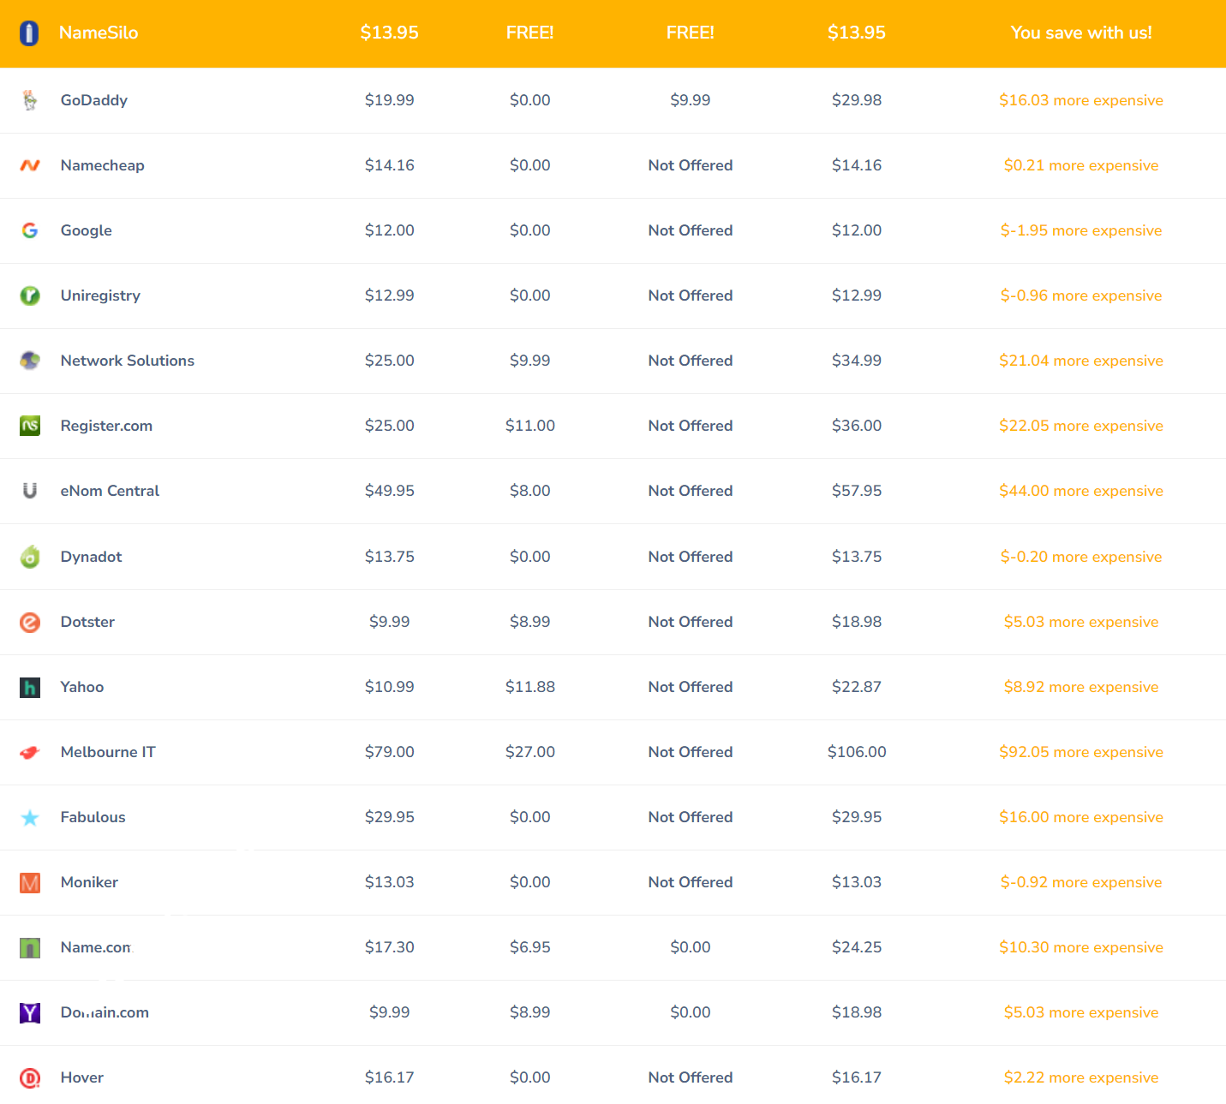1226x1104 pixels.
Task: Click "$92.05 more expensive" for Melbourne IT
Action: tap(1080, 752)
